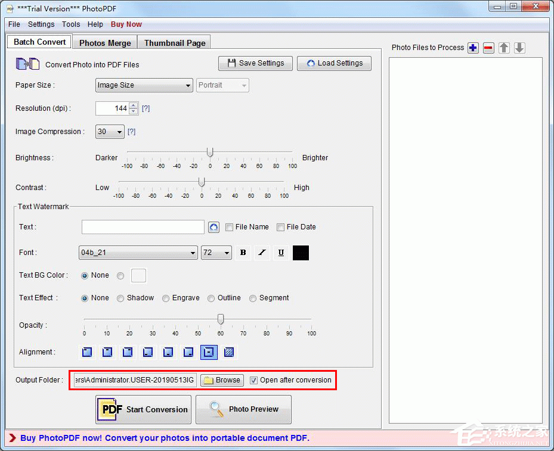The image size is (554, 451).
Task: Switch to the Photos Merge tab
Action: tap(105, 43)
